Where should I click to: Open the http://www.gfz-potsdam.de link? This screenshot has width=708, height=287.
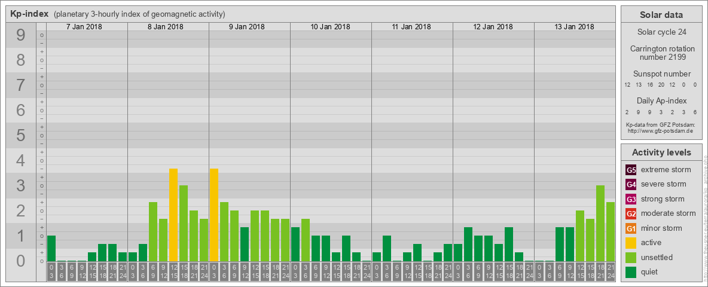tap(660, 131)
